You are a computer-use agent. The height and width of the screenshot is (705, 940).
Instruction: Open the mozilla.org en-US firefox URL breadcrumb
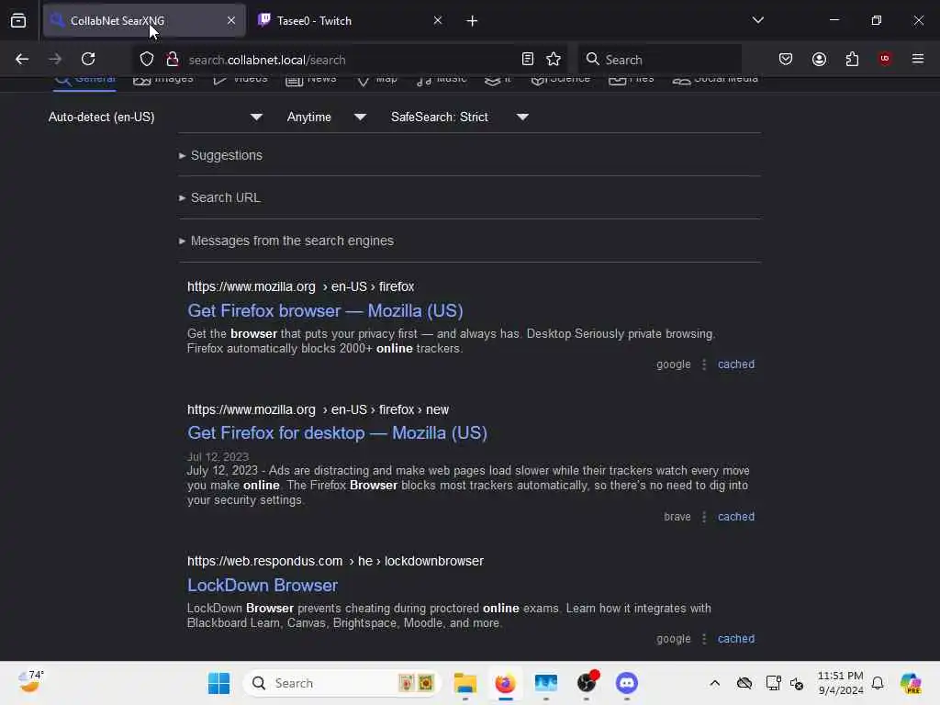point(300,286)
